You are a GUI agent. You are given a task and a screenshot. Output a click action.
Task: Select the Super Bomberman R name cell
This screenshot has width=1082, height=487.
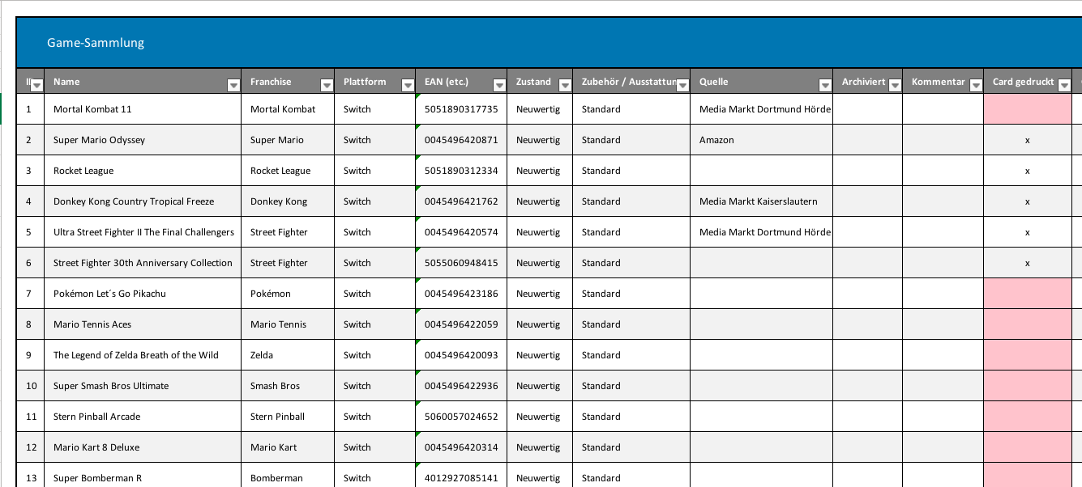coord(143,476)
